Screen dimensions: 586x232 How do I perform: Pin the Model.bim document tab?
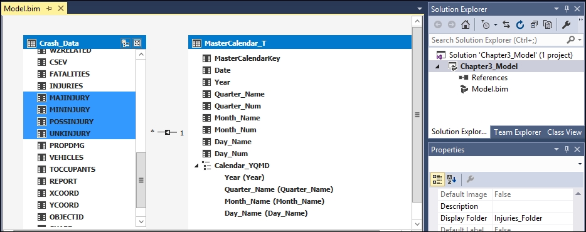(x=50, y=8)
